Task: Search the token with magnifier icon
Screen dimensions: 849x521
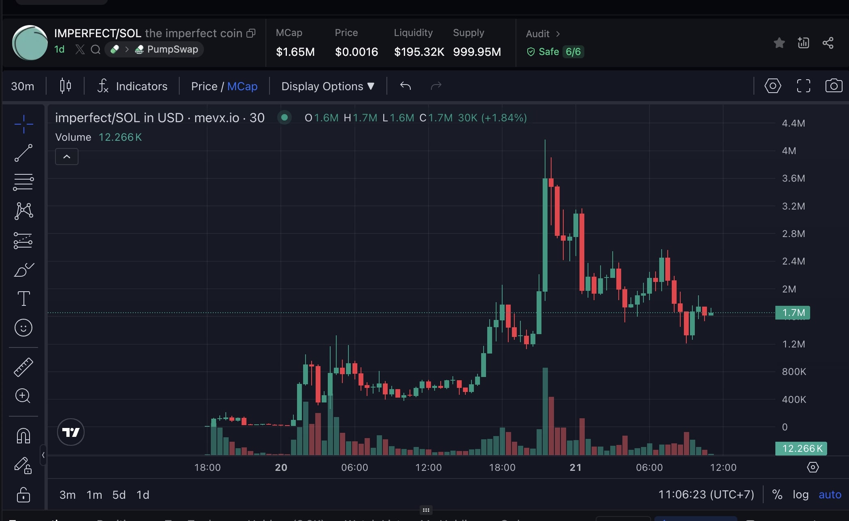Action: click(96, 49)
